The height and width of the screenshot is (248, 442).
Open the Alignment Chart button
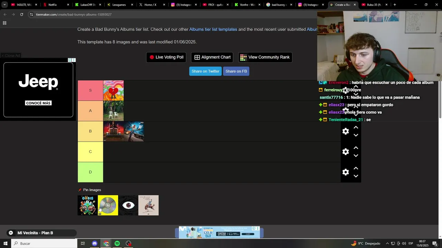pyautogui.click(x=212, y=57)
